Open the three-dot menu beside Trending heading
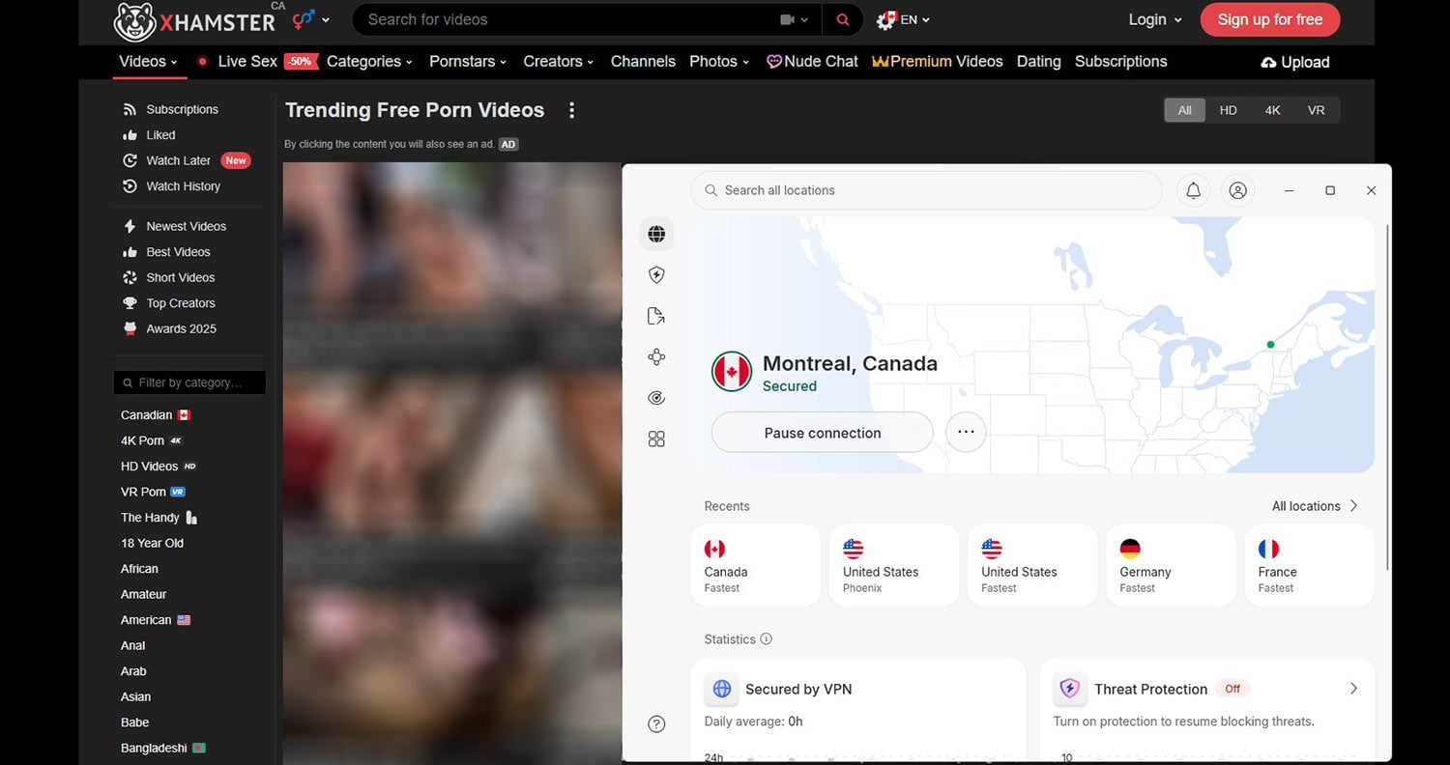This screenshot has height=765, width=1450. (x=571, y=110)
